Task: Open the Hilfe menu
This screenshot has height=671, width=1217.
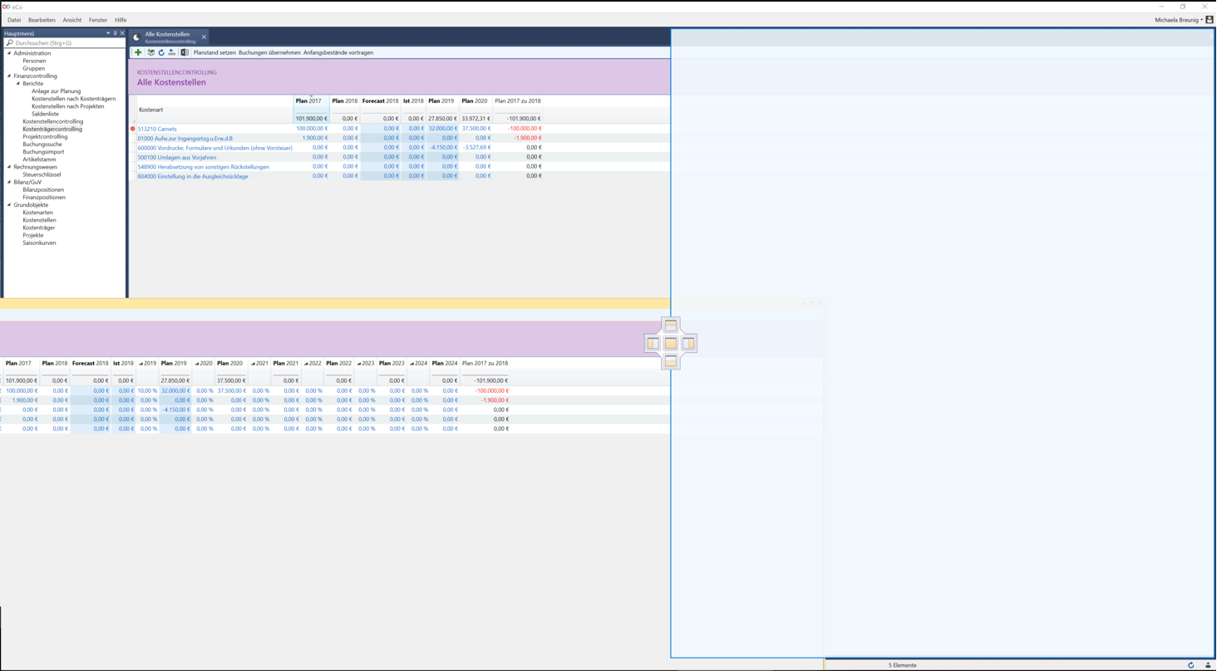Action: [121, 20]
